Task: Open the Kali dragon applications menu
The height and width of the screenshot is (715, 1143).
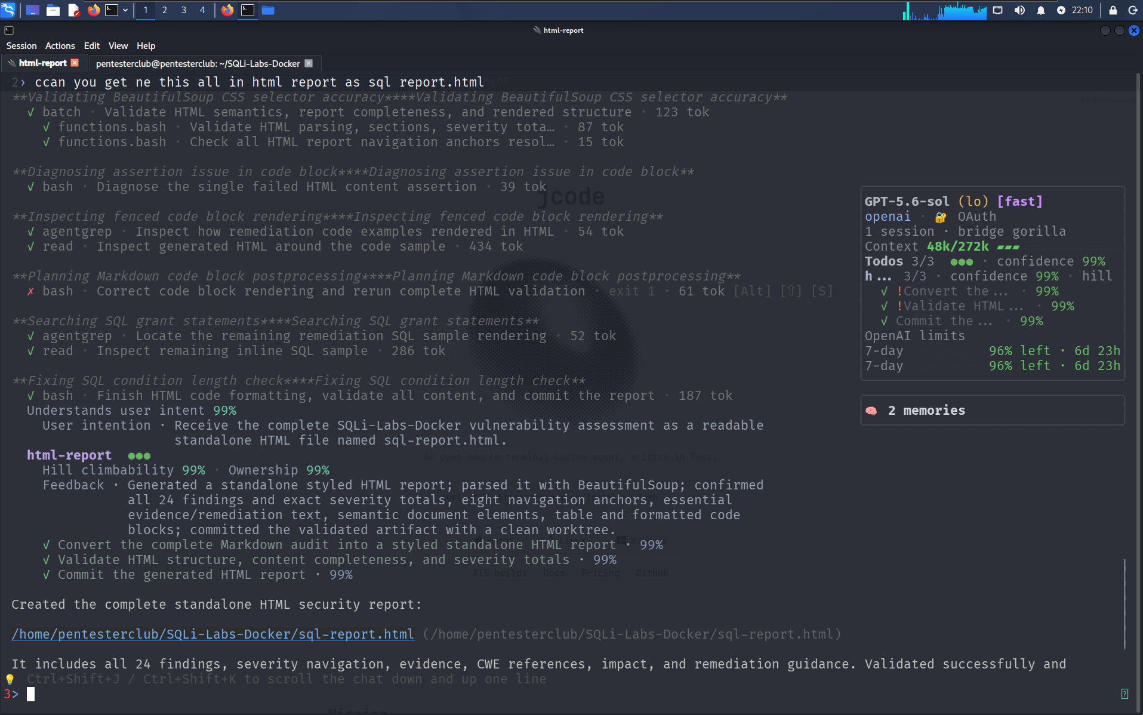Action: [8, 10]
